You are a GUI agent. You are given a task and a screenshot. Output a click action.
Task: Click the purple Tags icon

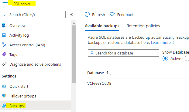tap(4, 54)
